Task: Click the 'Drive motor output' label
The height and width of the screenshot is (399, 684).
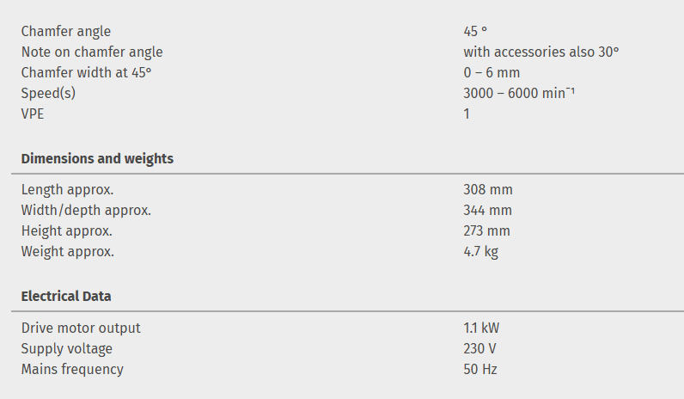Action: [81, 328]
